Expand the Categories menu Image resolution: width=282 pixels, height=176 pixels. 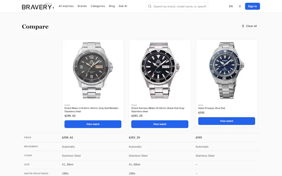pos(98,6)
